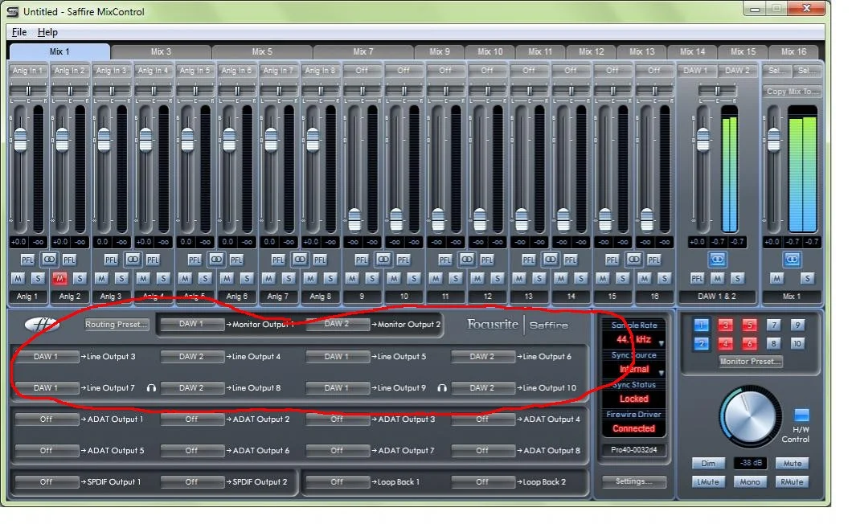The image size is (852, 524).
Task: Toggle stereo link for Anlg 7 and Anlg 8
Action: click(x=299, y=260)
